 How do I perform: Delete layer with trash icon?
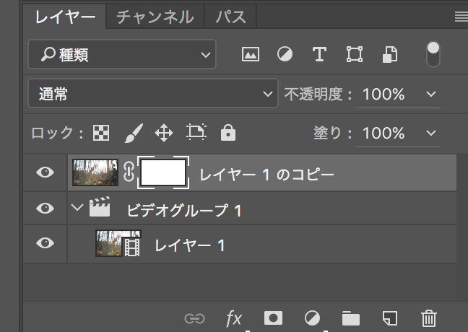coord(429,318)
